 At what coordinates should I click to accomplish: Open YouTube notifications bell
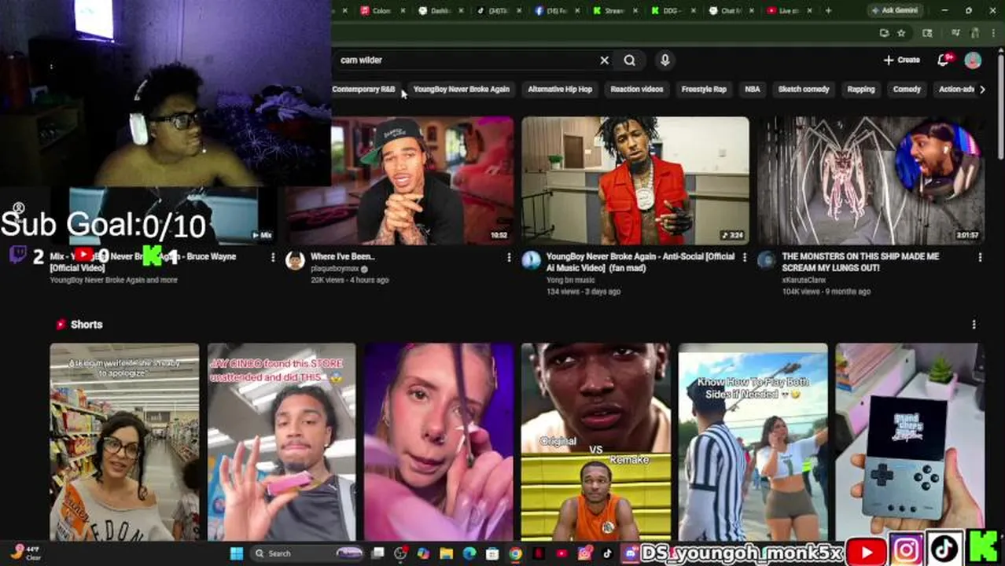[x=944, y=61]
